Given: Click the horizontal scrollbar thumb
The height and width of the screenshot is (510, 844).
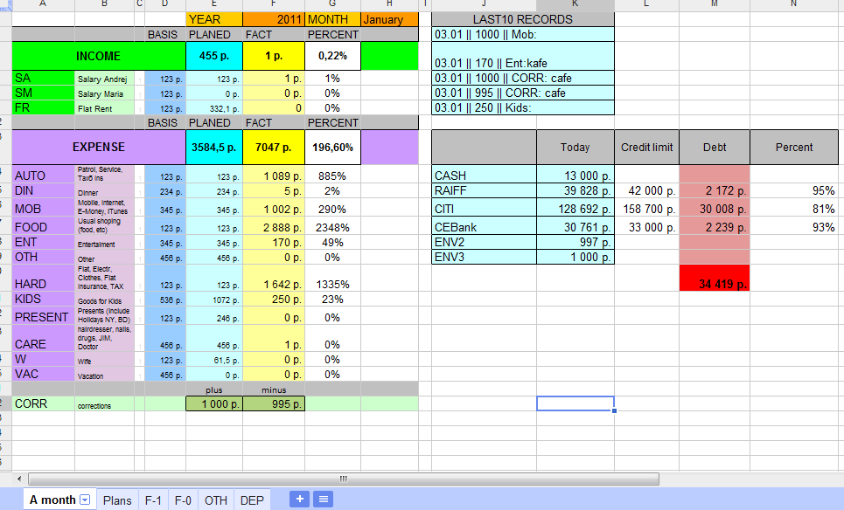Looking at the screenshot, I should (x=344, y=479).
